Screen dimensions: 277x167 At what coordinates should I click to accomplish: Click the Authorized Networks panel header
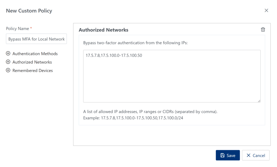coord(103,30)
